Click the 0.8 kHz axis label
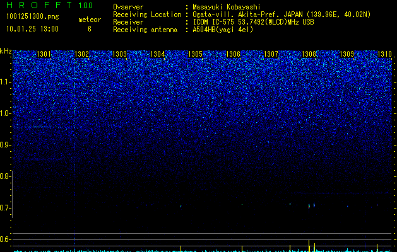The height and width of the screenshot is (252, 397). [6, 176]
